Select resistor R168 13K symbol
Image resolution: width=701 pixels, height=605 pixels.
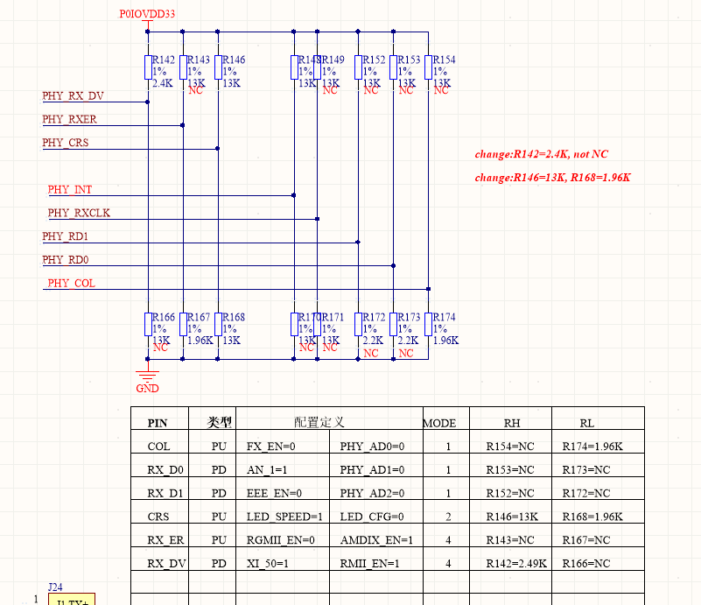coord(218,324)
